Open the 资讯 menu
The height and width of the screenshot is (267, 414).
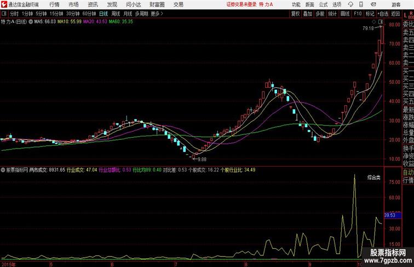click(x=93, y=4)
